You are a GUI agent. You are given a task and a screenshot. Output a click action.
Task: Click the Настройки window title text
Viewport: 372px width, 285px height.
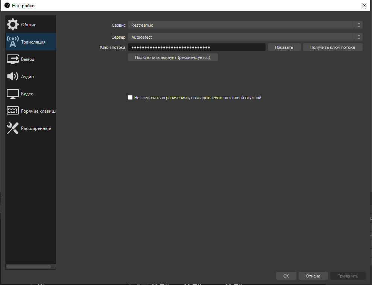(23, 6)
